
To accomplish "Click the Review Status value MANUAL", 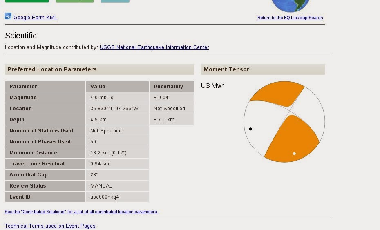I will tap(101, 186).
